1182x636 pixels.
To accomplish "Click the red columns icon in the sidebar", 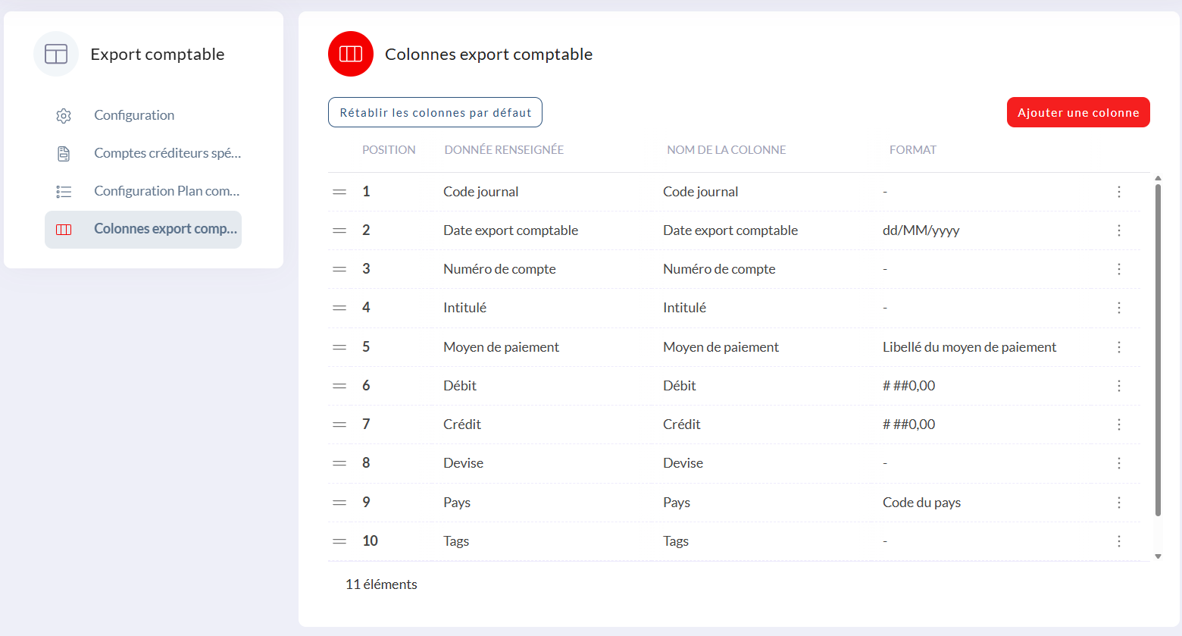I will [64, 230].
